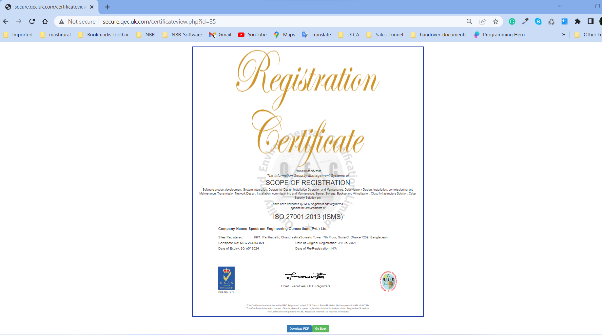Open the Grammarly extension icon
Viewport: 602px width, 335px height.
point(512,22)
